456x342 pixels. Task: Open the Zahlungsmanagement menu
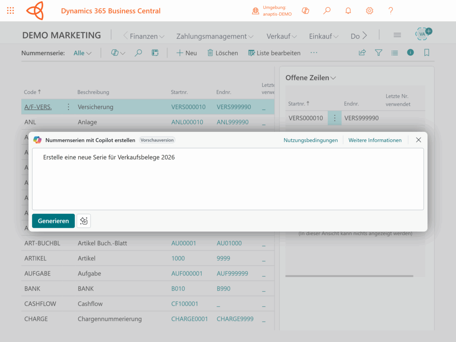coord(215,36)
